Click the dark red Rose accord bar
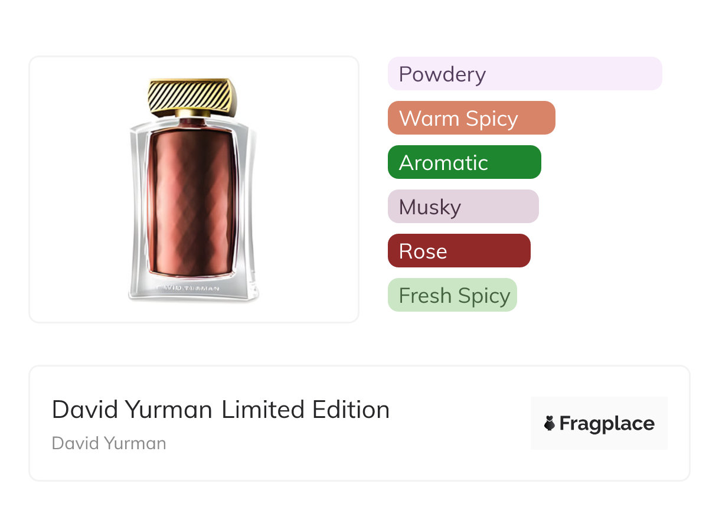719x510 pixels. (x=459, y=251)
